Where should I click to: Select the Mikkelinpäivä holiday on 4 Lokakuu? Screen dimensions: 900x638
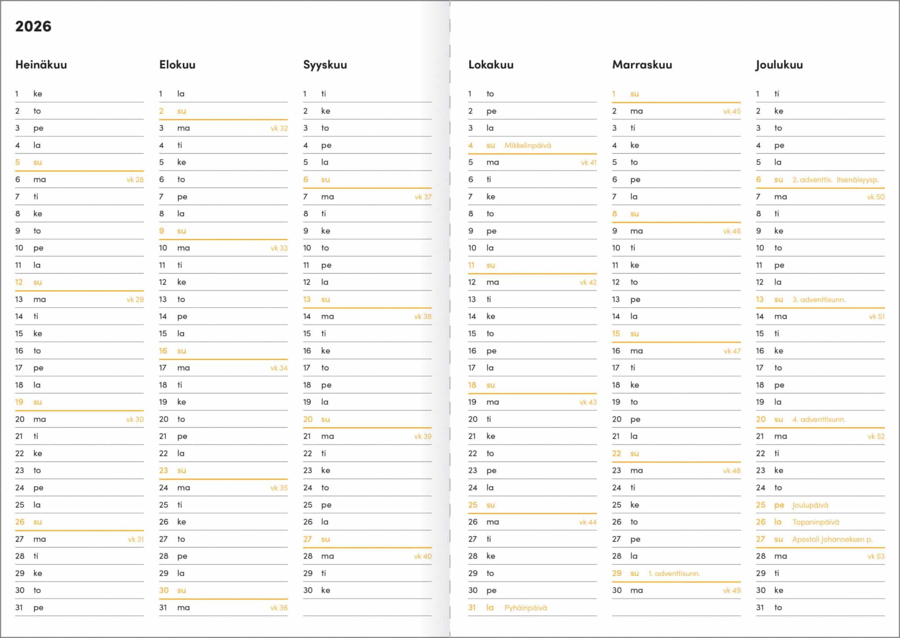[x=528, y=145]
